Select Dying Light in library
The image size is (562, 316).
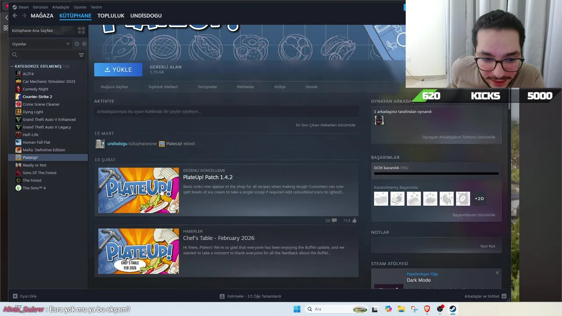(33, 112)
